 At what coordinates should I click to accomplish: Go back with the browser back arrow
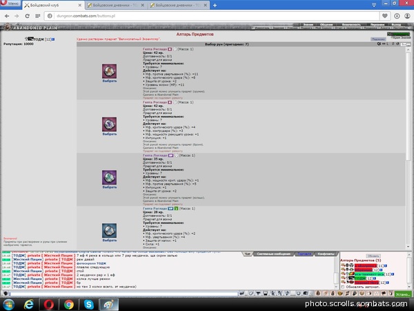(x=7, y=16)
